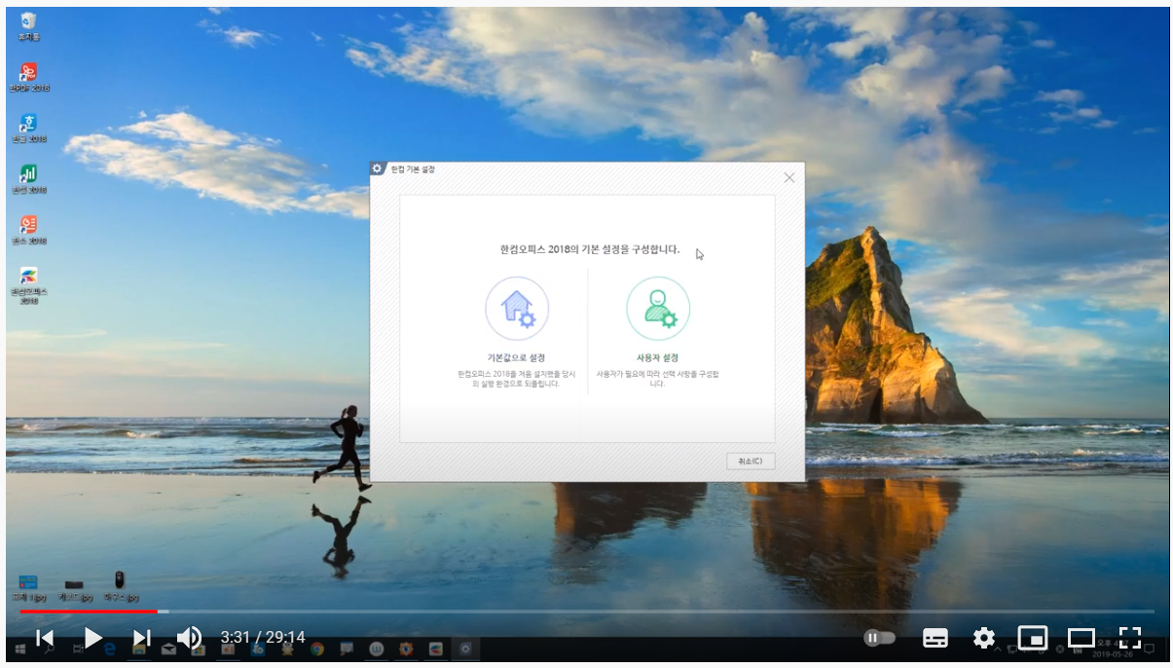Screen dimensions: 1173x668
Task: Enter full screen mode
Action: pos(1129,638)
